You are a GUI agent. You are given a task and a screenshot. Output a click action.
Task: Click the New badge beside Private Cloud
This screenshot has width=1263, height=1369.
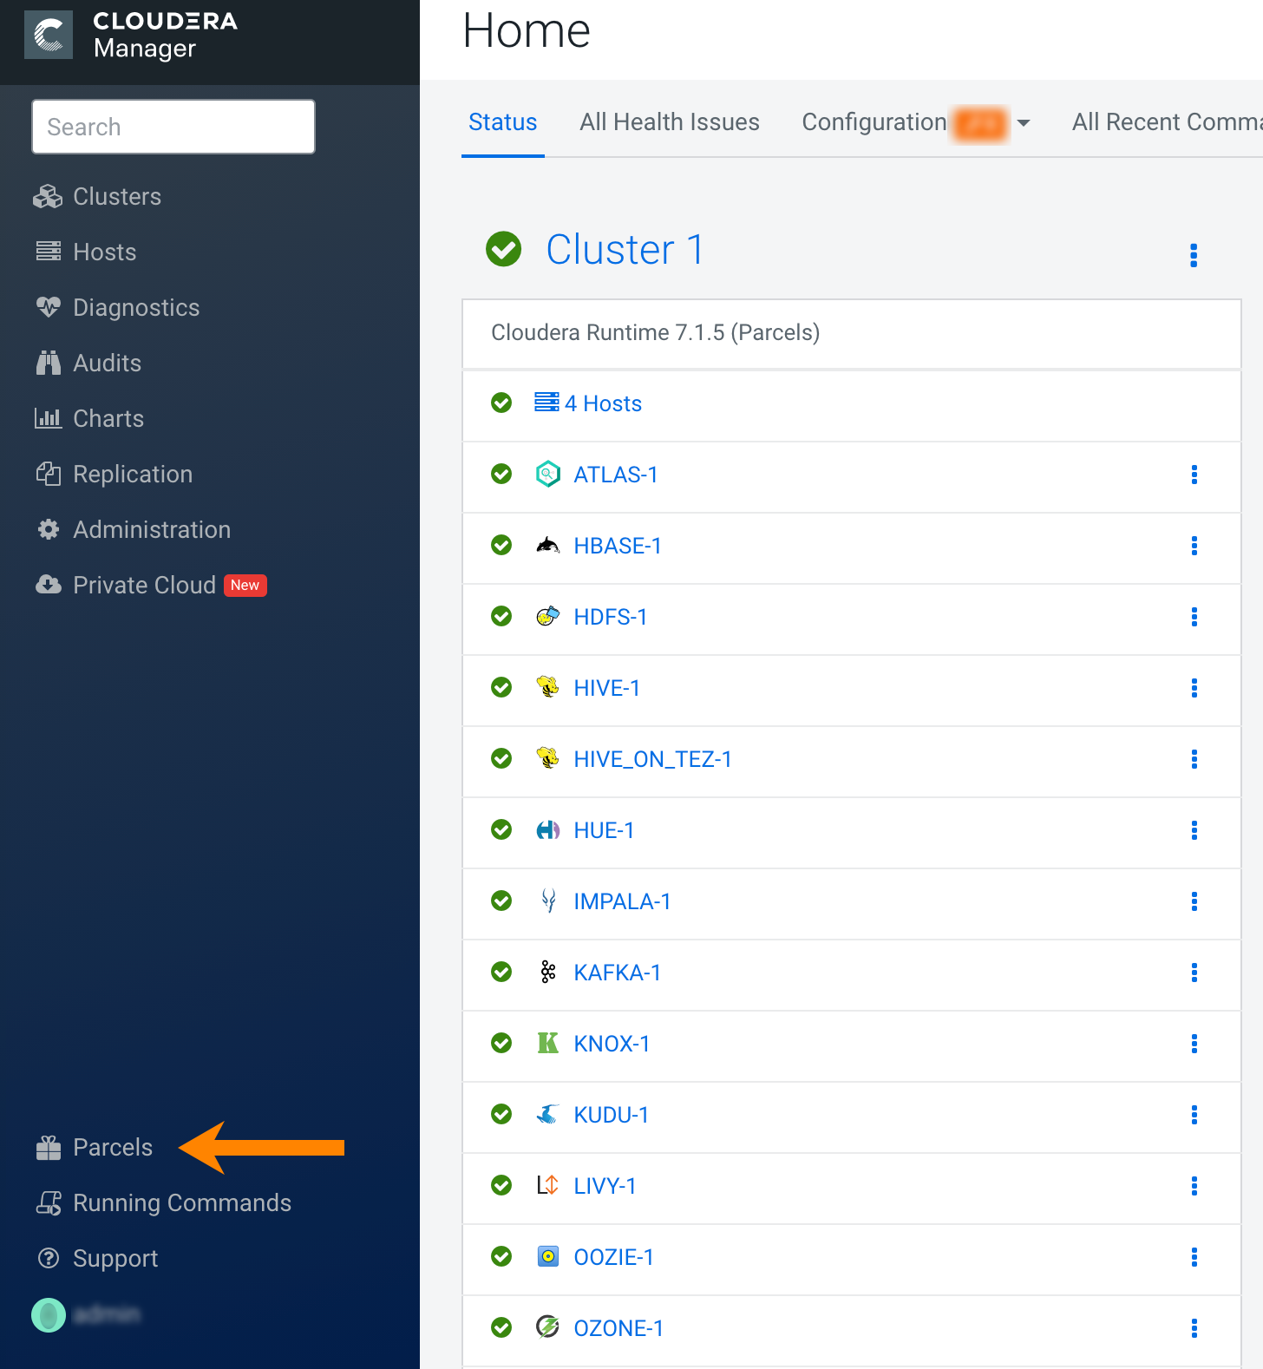click(x=245, y=586)
